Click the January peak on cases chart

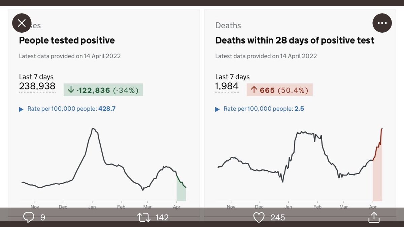93,129
